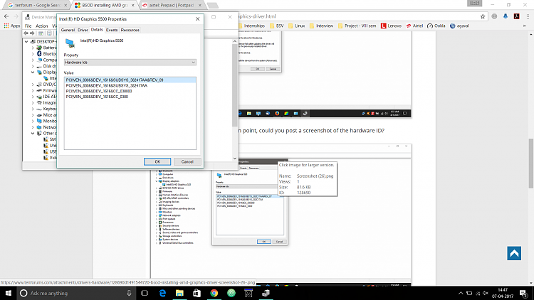Open the Chrome Apps shortcut

tap(12, 26)
